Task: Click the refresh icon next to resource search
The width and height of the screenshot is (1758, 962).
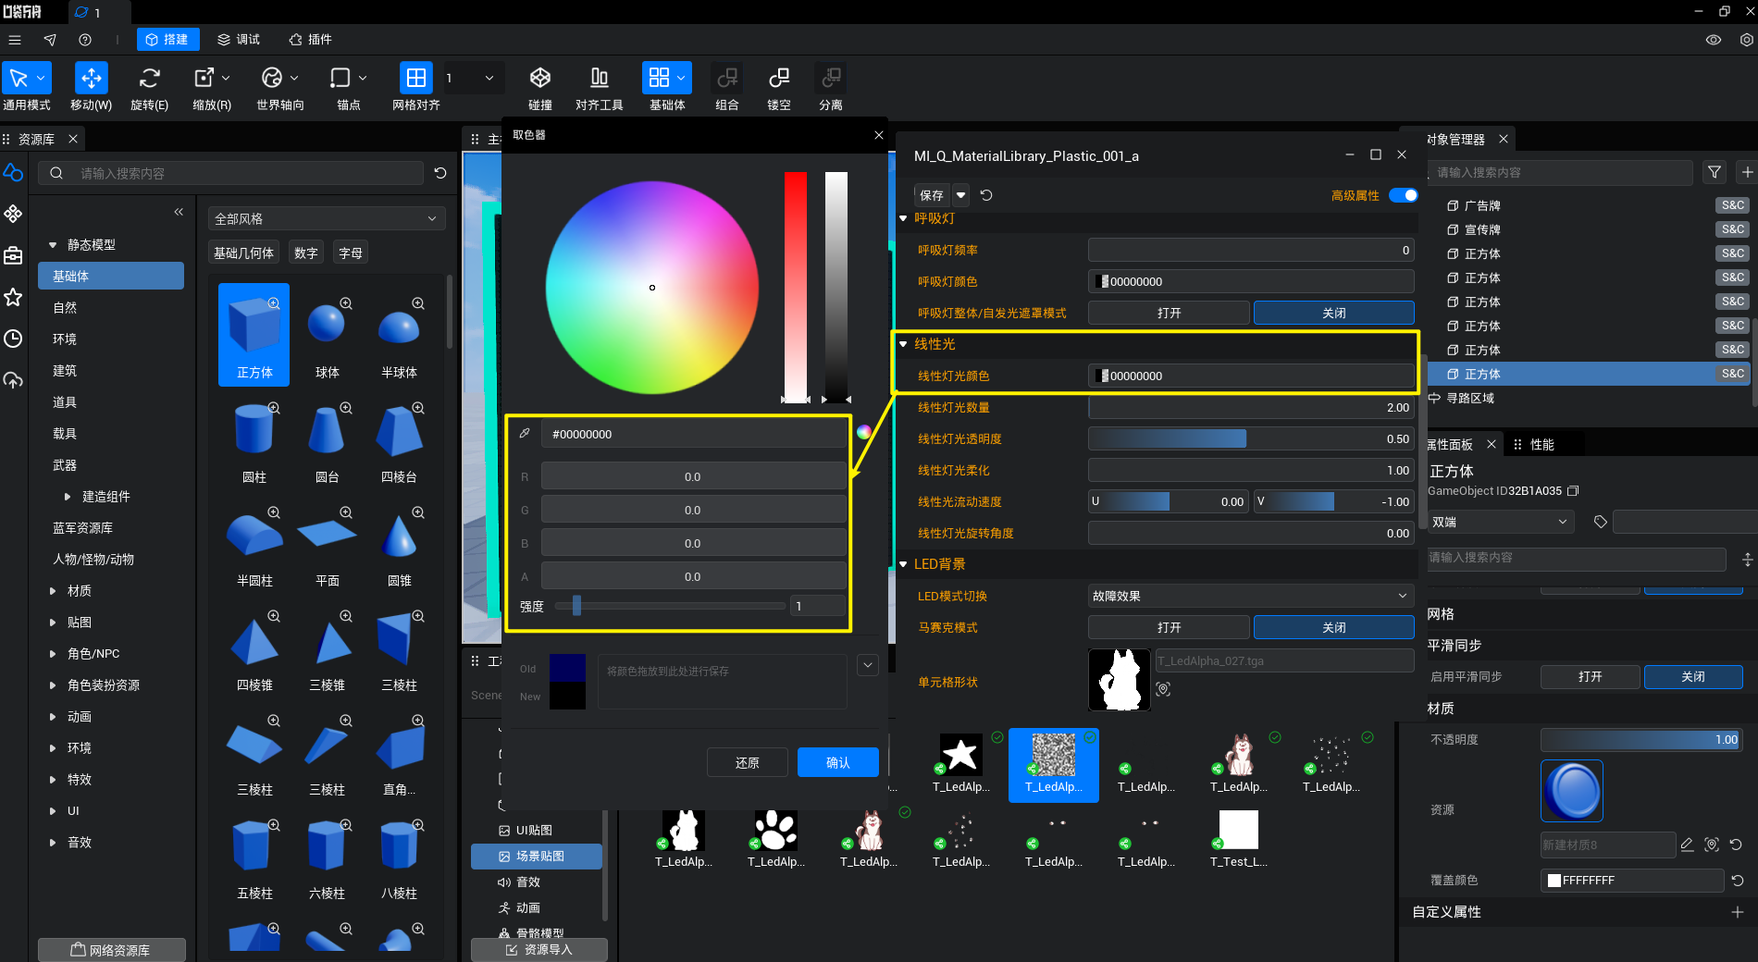Action: (440, 173)
